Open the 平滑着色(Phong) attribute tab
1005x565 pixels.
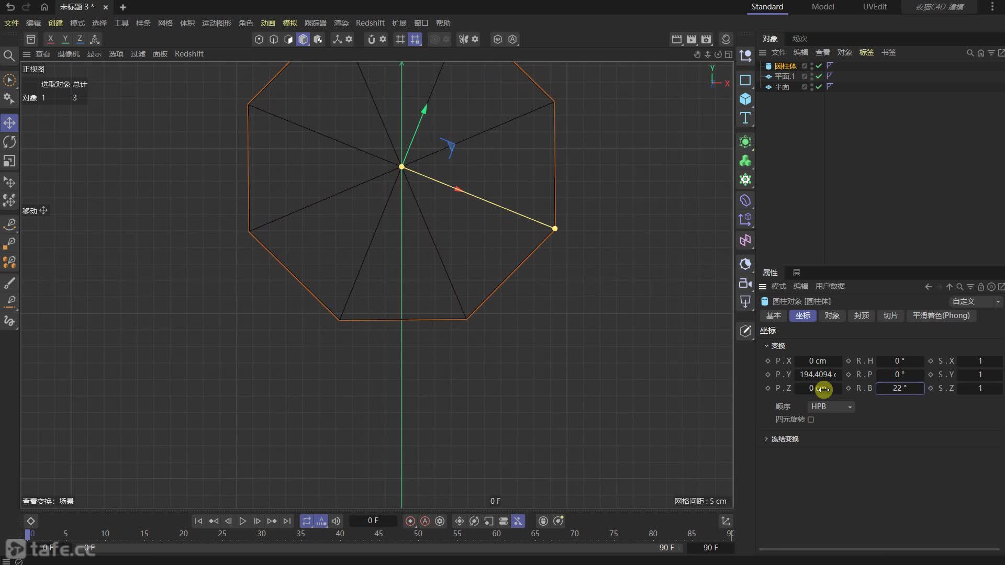[x=941, y=315]
